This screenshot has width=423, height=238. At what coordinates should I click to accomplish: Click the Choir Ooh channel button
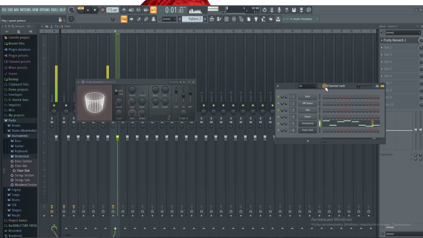[x=307, y=130]
